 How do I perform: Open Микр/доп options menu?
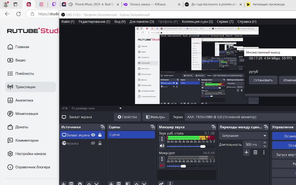coord(162,159)
